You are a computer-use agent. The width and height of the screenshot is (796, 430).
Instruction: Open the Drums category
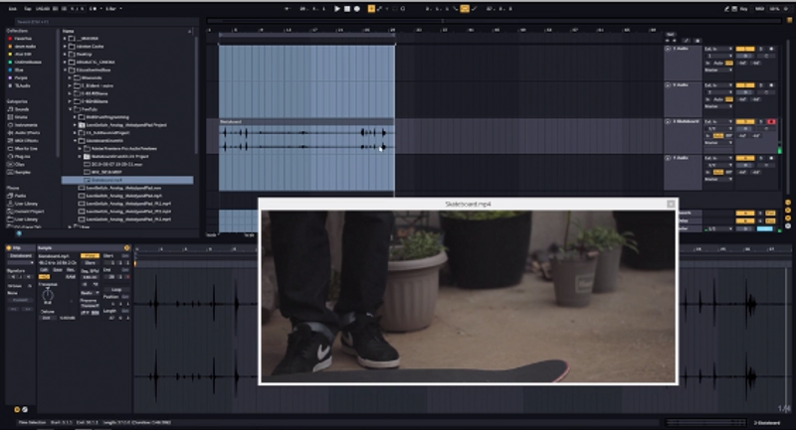pyautogui.click(x=18, y=117)
